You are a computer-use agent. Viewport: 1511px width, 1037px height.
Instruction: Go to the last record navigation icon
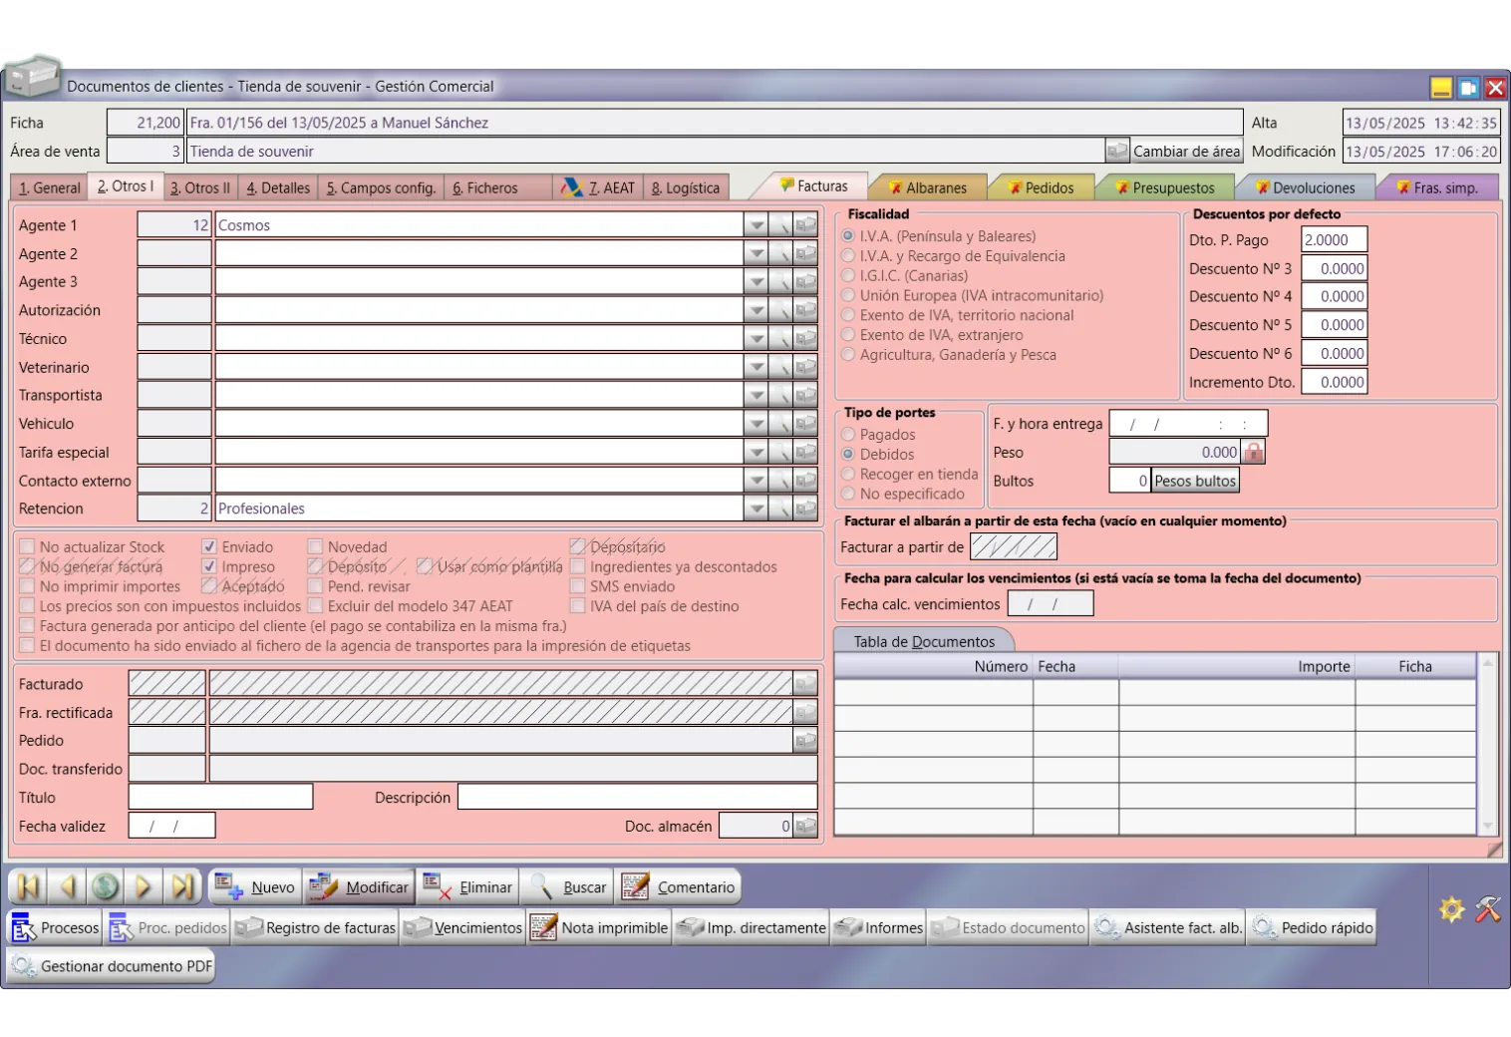click(182, 886)
